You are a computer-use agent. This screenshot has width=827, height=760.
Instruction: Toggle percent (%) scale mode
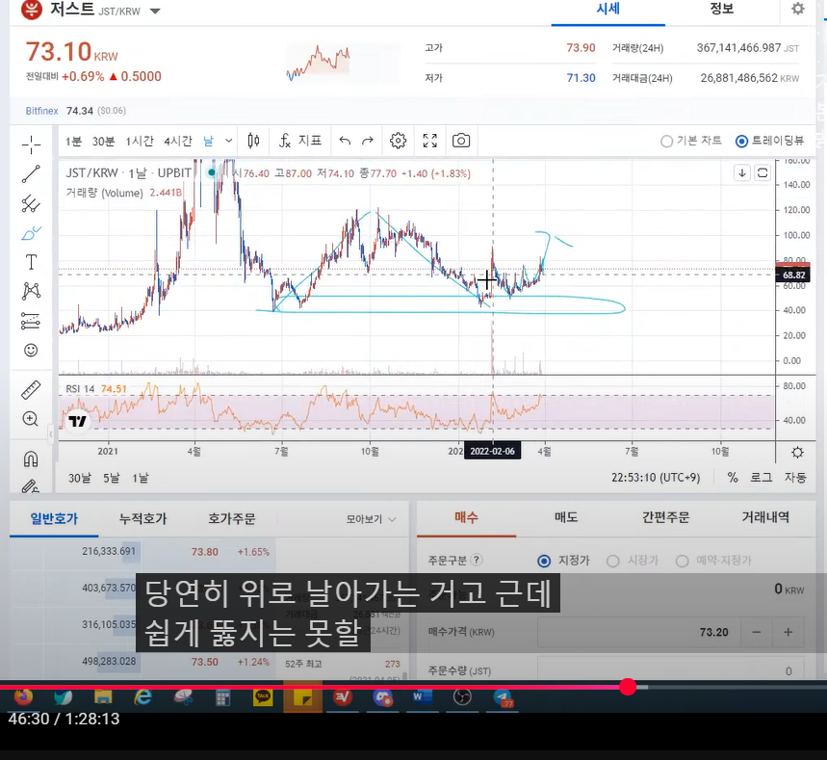[x=733, y=478]
